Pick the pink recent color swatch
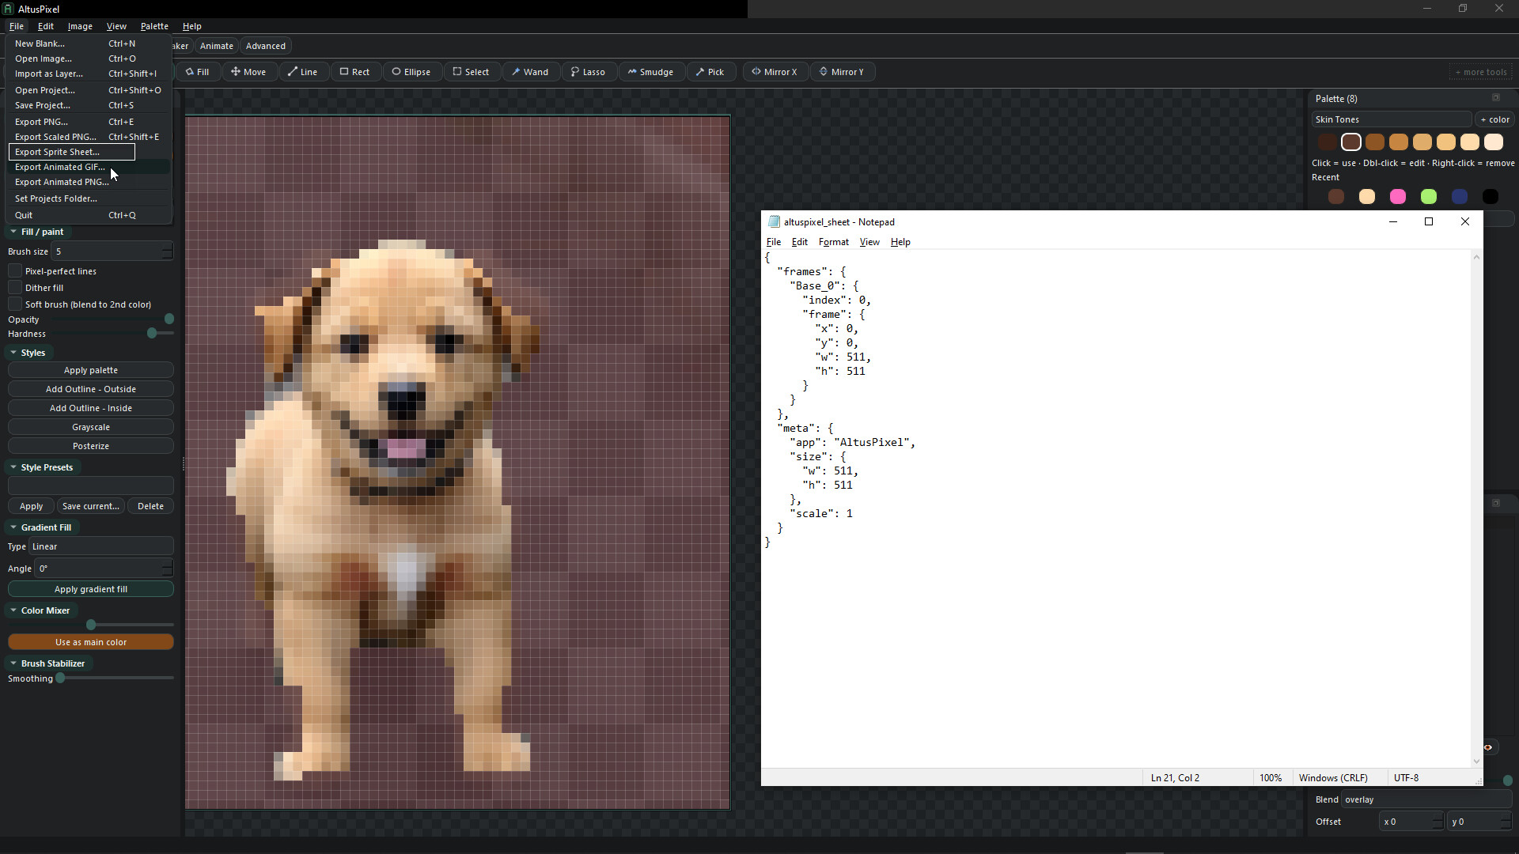The image size is (1519, 854). click(1398, 197)
